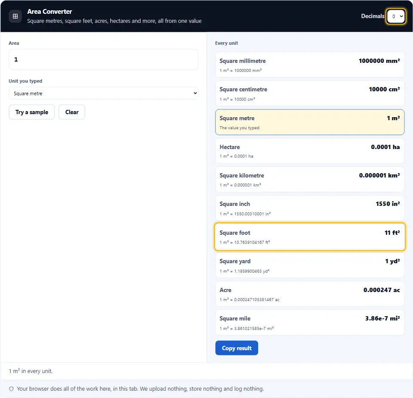This screenshot has width=413, height=398.
Task: Select the Square millimetre result card
Action: (310, 65)
